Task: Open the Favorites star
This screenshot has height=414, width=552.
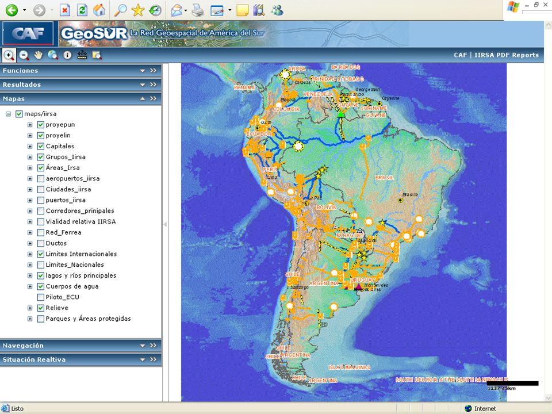Action: click(137, 10)
